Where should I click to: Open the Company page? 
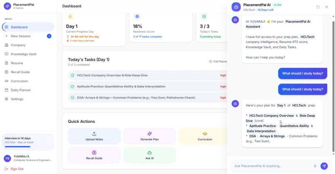(28, 45)
